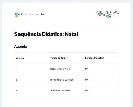Click the open book icon in illustration
133x107 pixels.
109,15
